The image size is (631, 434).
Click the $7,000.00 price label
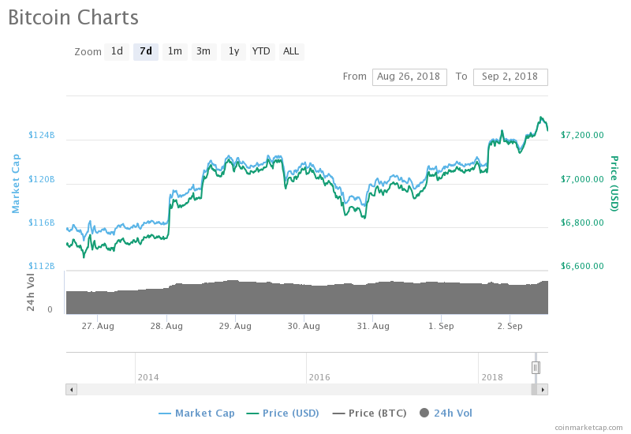(582, 179)
